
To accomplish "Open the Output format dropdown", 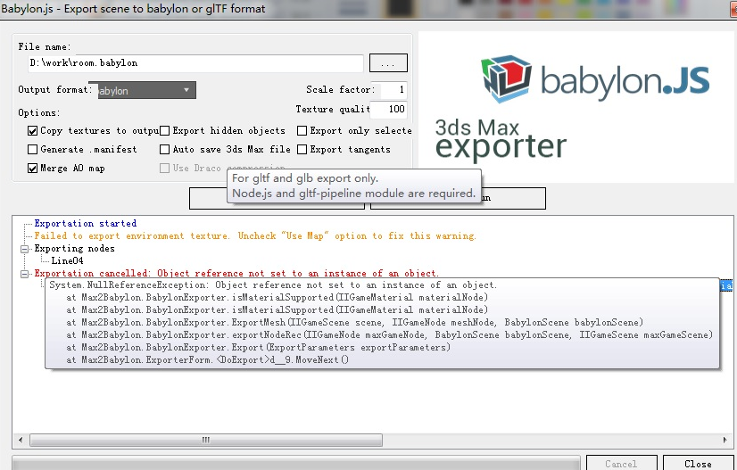I will (x=146, y=90).
